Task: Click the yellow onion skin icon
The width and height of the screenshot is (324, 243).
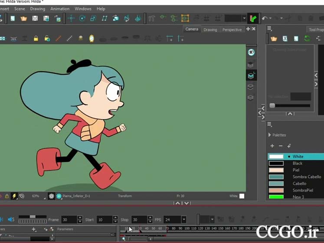Action: coord(92,39)
